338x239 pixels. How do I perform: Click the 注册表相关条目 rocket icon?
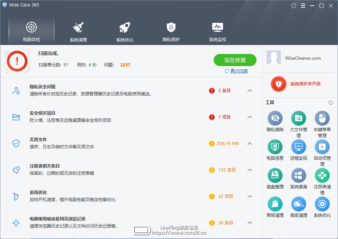tap(16, 170)
